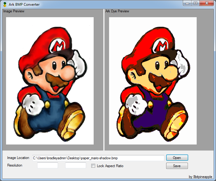Click the original Mario Image Preview picture
Image resolution: width=216 pixels, height=181 pixels.
(x=50, y=81)
